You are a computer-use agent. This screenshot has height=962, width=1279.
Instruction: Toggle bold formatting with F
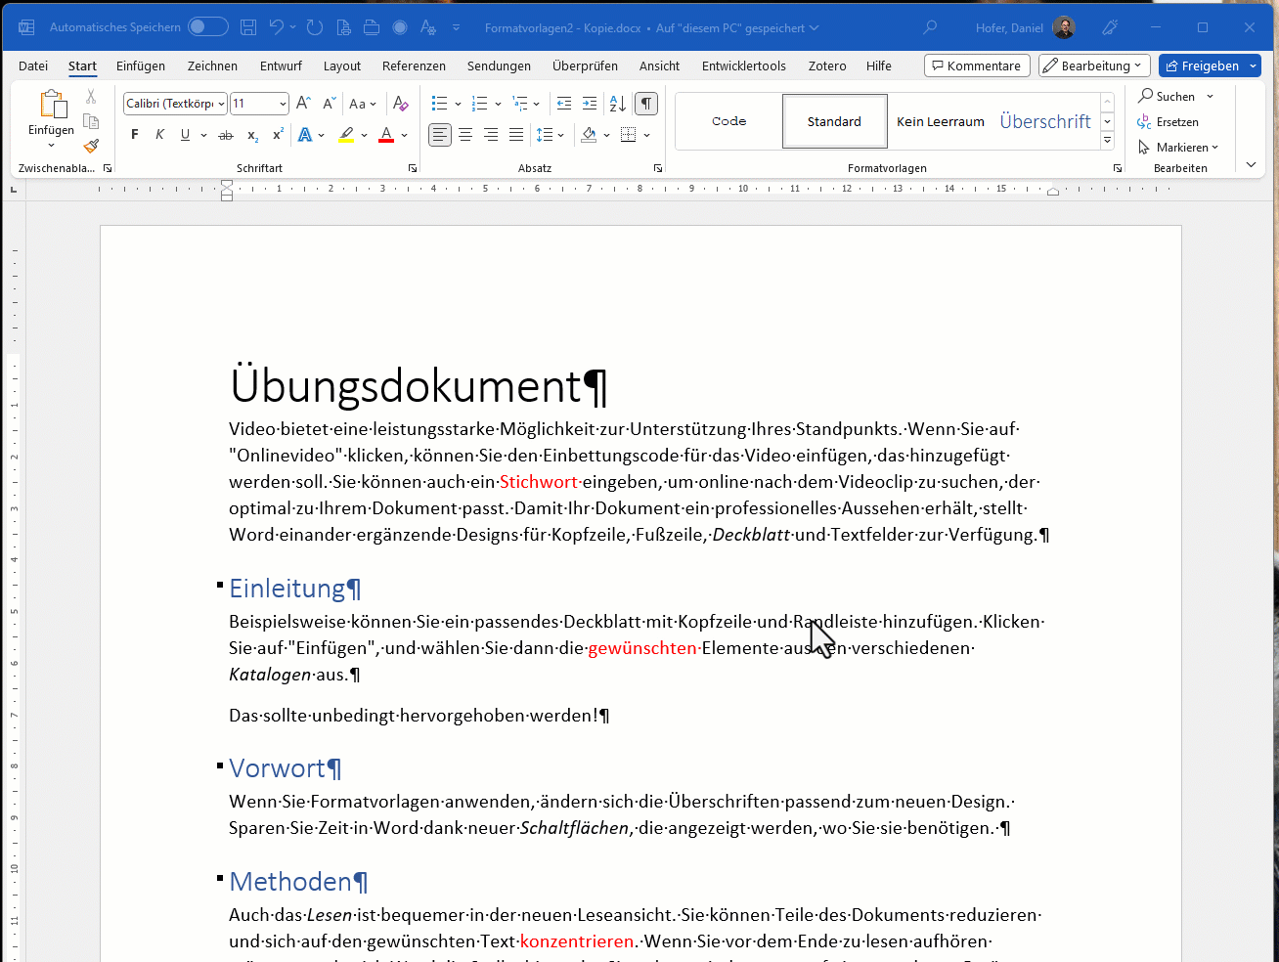[135, 135]
